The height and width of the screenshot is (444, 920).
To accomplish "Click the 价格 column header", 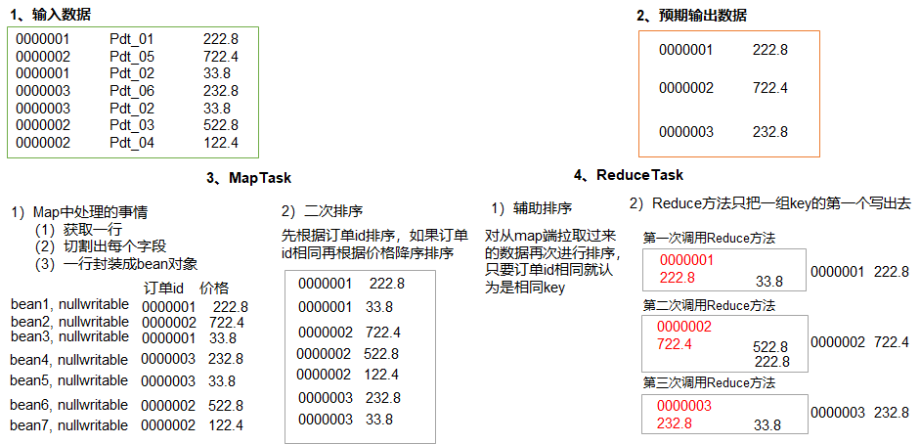I will tap(214, 289).
